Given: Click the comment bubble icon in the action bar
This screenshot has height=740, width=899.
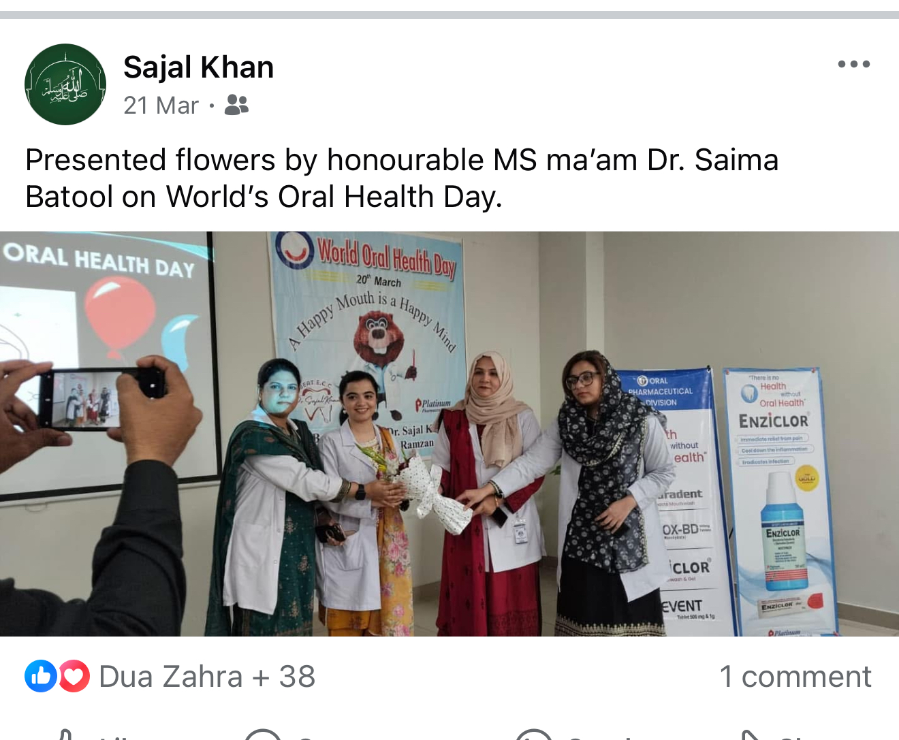Looking at the screenshot, I should (263, 735).
